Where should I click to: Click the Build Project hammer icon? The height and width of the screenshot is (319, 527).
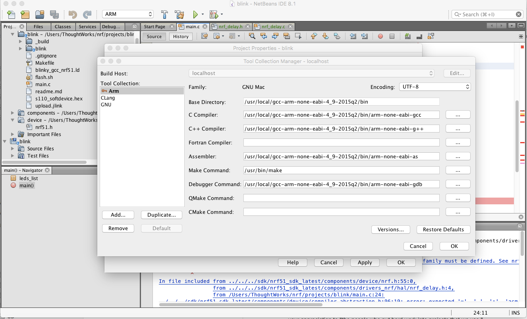tap(164, 14)
